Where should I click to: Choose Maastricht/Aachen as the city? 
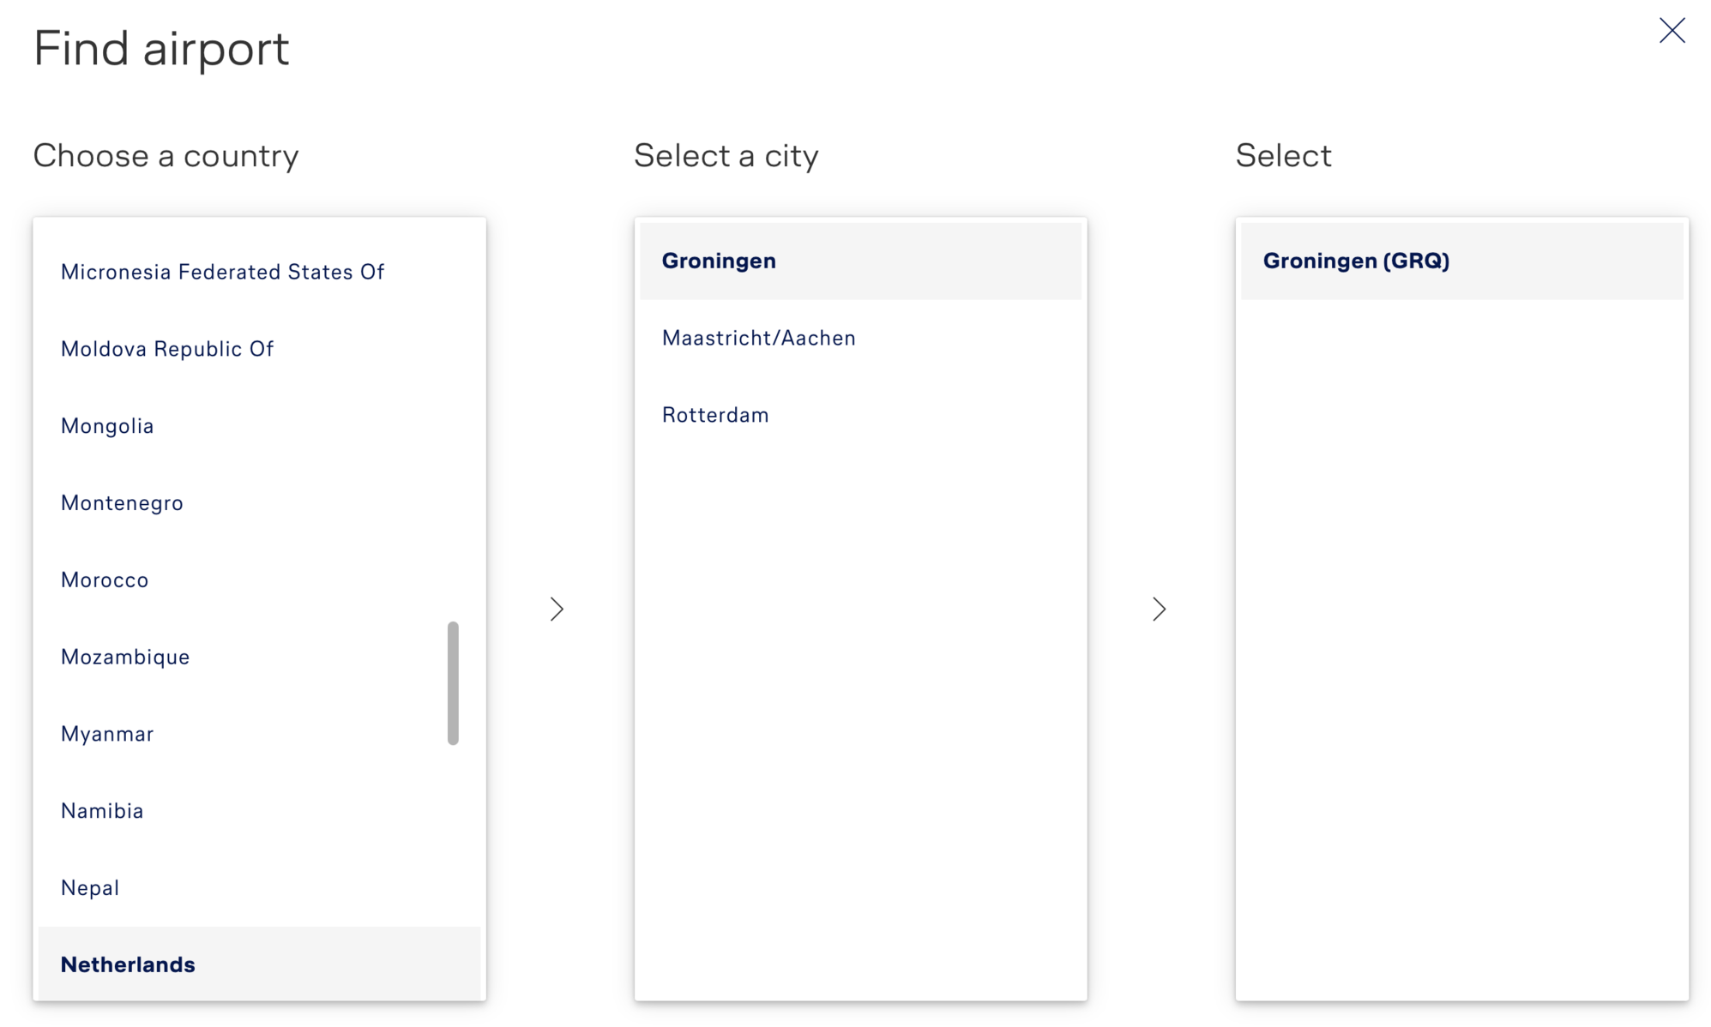860,339
